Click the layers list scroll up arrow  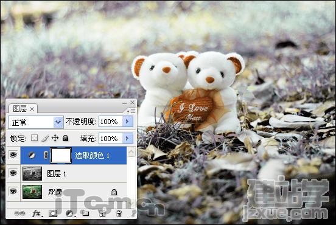(131, 152)
